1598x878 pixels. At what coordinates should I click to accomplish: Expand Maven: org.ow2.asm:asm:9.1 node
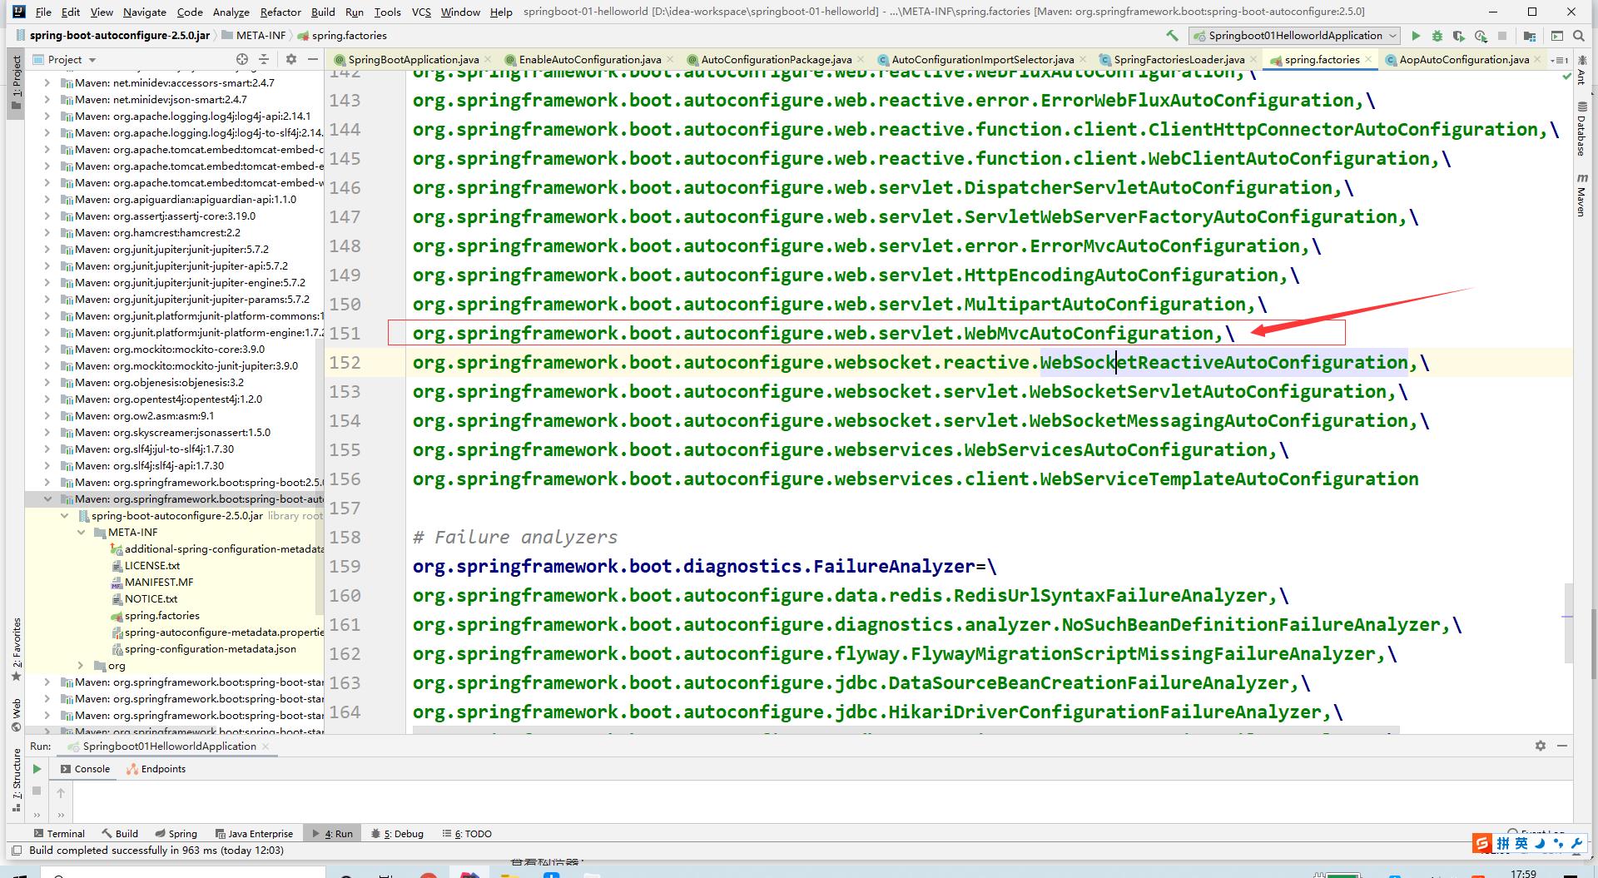pos(47,416)
